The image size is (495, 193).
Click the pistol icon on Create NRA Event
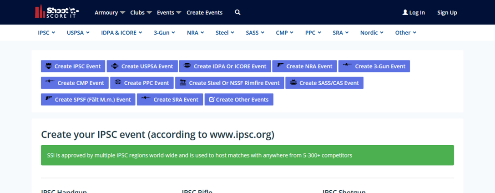pos(280,65)
